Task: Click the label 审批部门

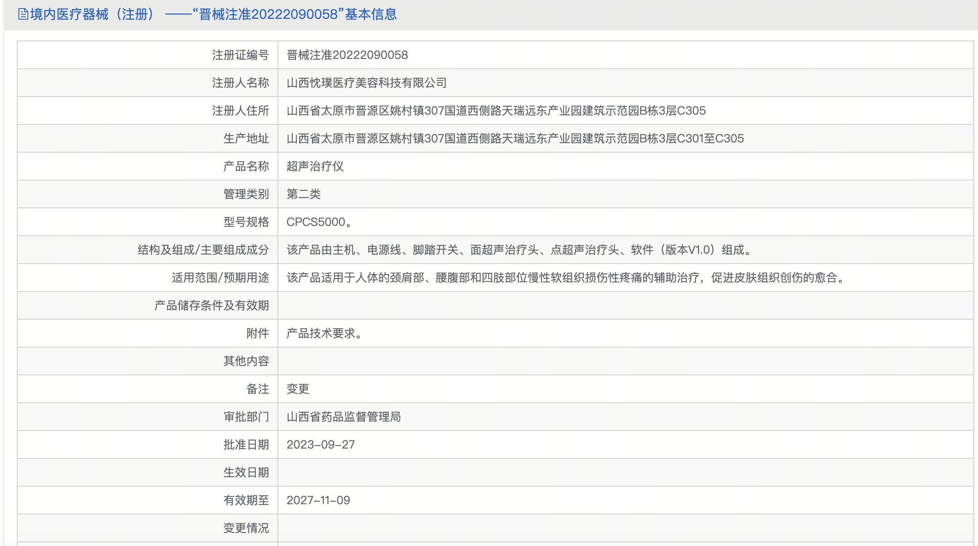Action: point(246,417)
